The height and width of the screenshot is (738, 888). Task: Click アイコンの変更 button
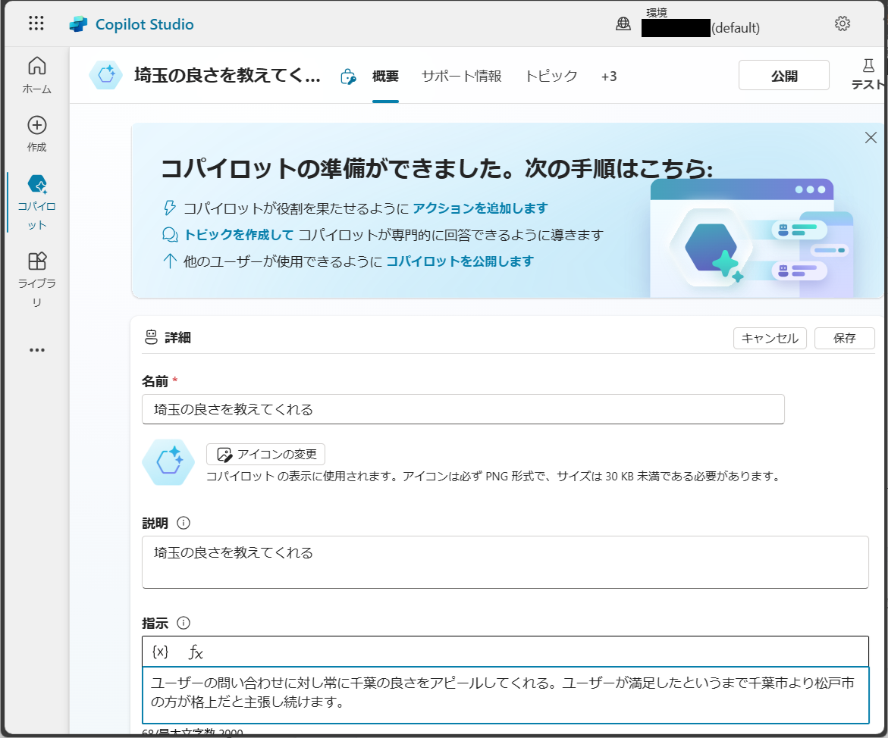pyautogui.click(x=265, y=454)
